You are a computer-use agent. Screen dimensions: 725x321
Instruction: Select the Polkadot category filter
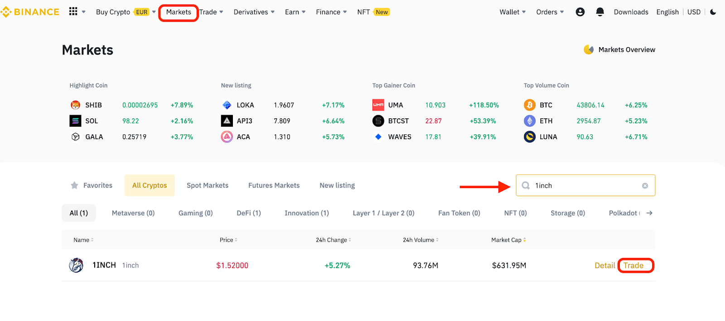(x=624, y=213)
